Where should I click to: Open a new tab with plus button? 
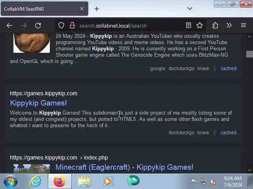pyautogui.click(x=96, y=9)
